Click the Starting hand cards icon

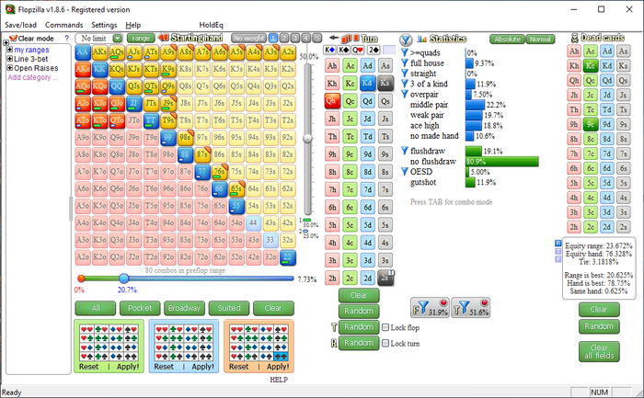click(x=164, y=38)
